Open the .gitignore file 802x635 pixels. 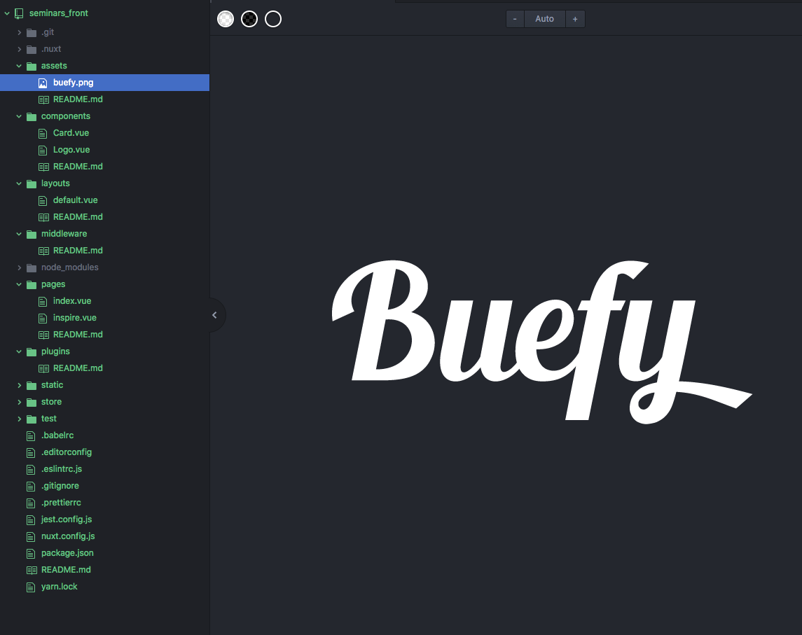click(x=60, y=486)
